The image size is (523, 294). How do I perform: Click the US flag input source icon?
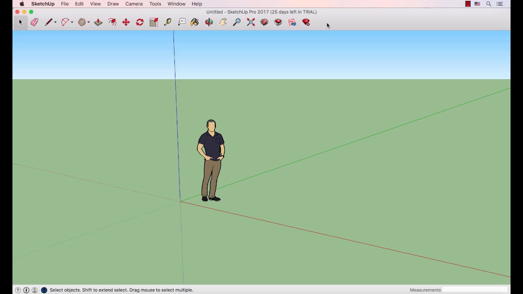[x=477, y=4]
